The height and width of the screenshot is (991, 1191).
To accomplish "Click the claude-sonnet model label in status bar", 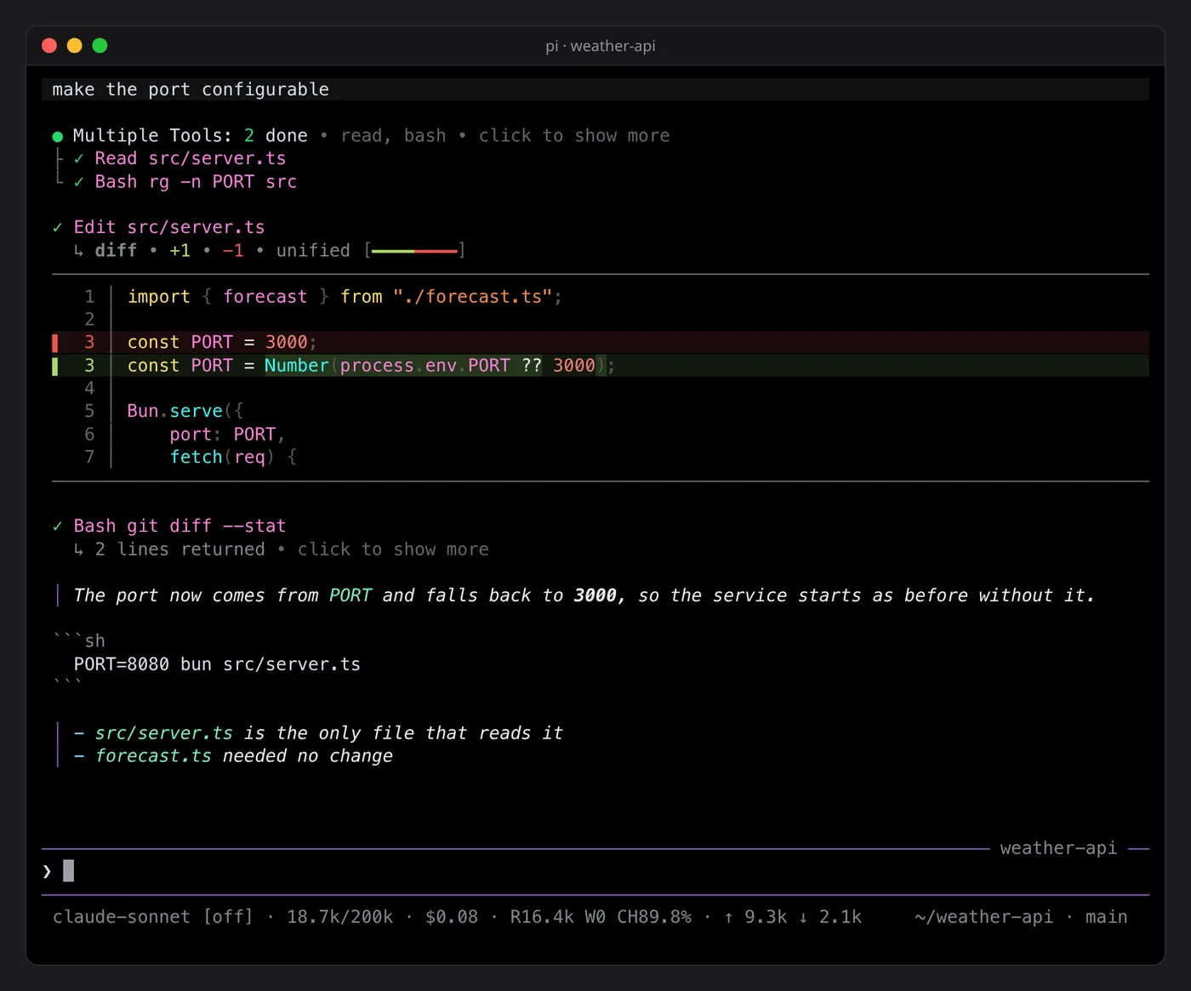I will pos(122,917).
